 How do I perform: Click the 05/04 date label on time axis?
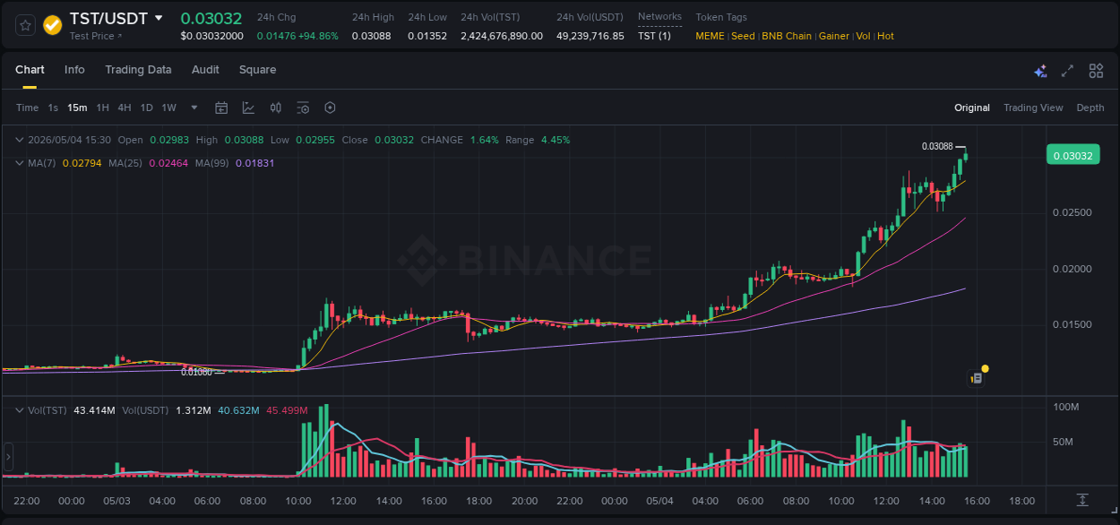point(659,501)
